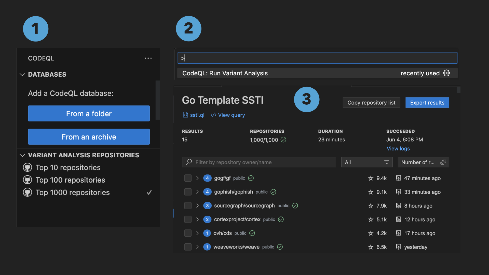The height and width of the screenshot is (275, 489).
Task: Click results panel vertical scrollbar
Action: [459, 90]
